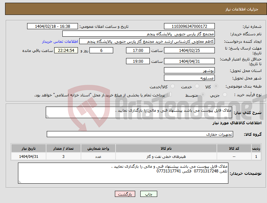Click the remaining time field 22:24:54
267x203 pixels.
click(66, 50)
